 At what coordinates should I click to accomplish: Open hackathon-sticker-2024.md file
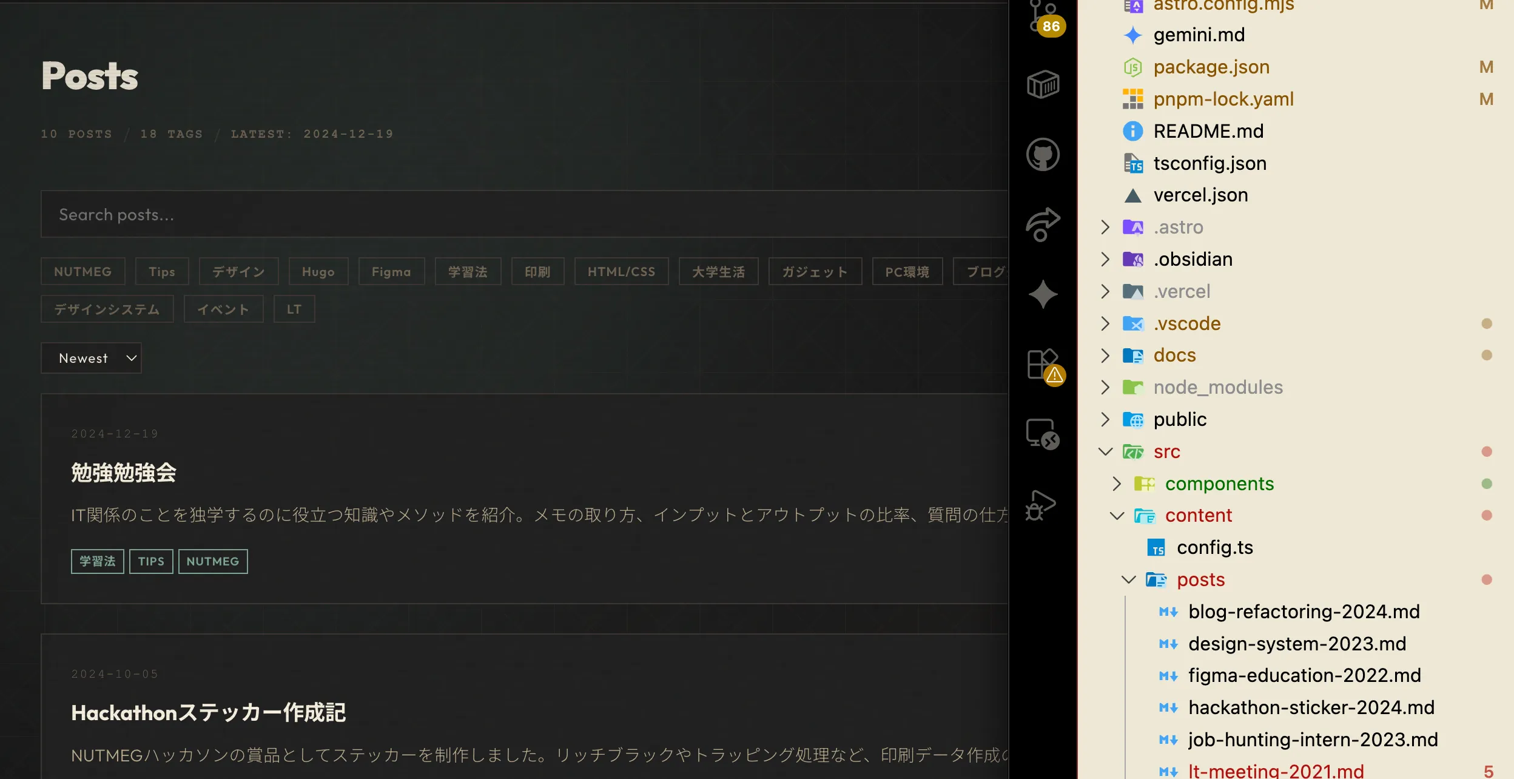(x=1311, y=707)
